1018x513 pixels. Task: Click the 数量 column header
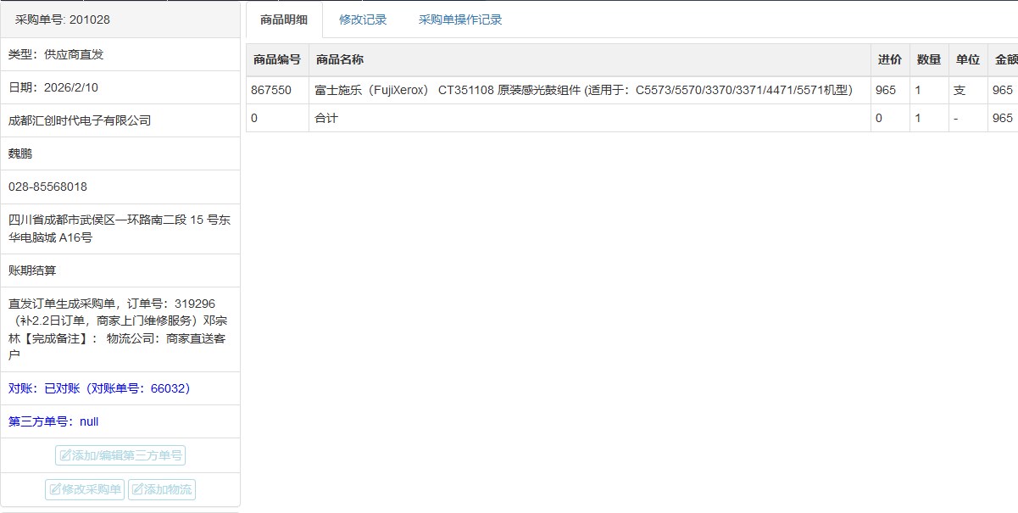[928, 59]
